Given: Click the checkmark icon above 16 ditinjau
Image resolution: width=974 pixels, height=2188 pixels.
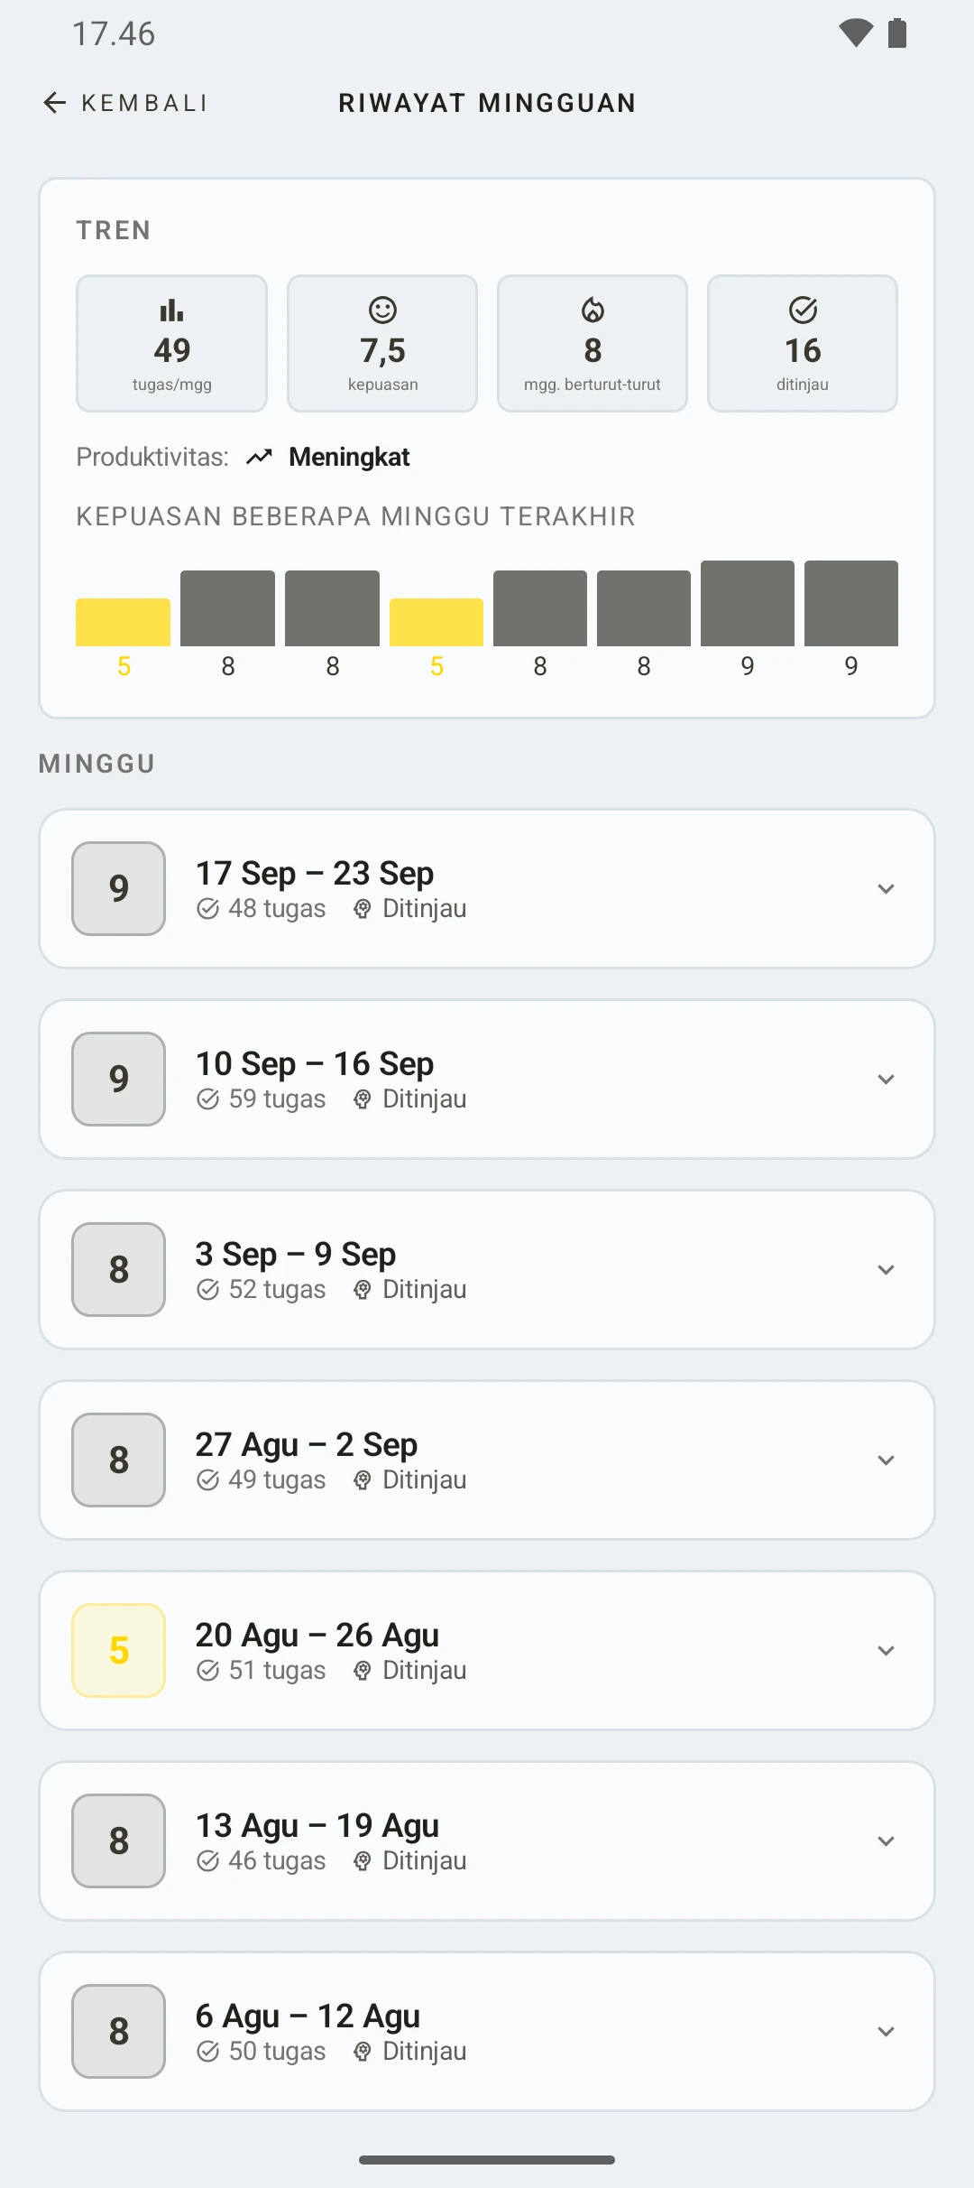Looking at the screenshot, I should [803, 311].
